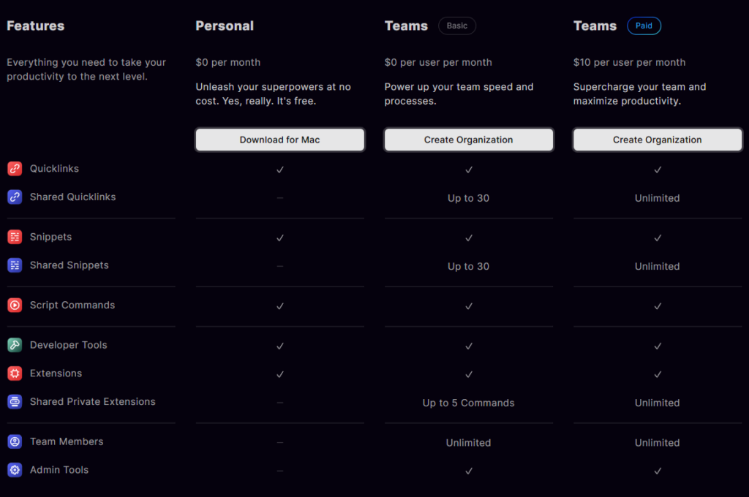This screenshot has height=497, width=749.
Task: Click the blue Shared Quicklinks icon
Action: click(x=15, y=197)
